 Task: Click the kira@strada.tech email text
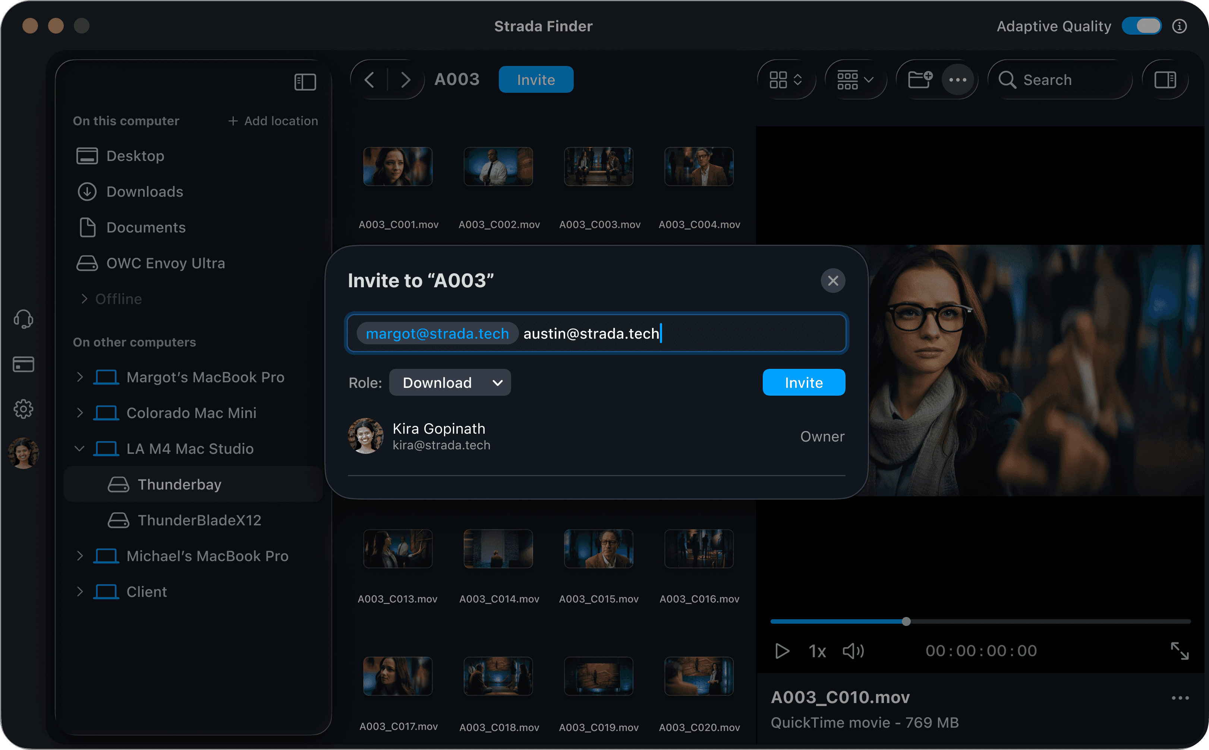(441, 445)
